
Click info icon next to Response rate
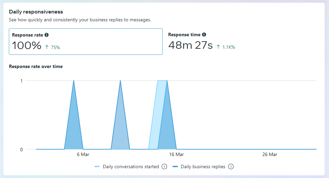click(x=47, y=35)
